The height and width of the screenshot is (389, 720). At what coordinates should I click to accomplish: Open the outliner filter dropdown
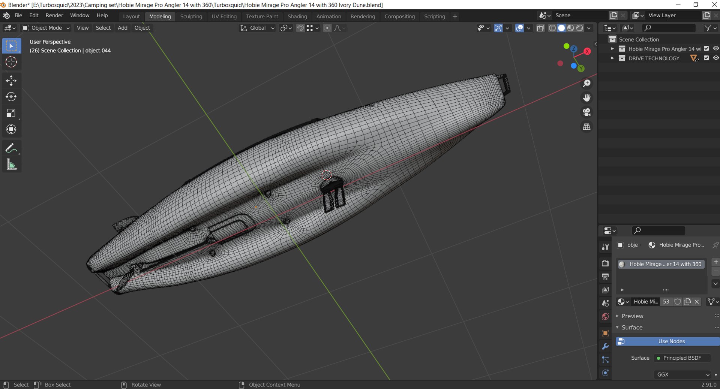pyautogui.click(x=711, y=28)
